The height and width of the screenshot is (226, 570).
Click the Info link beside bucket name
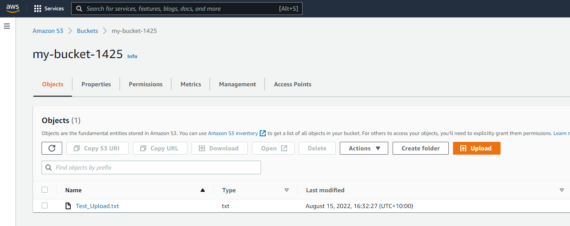(132, 56)
